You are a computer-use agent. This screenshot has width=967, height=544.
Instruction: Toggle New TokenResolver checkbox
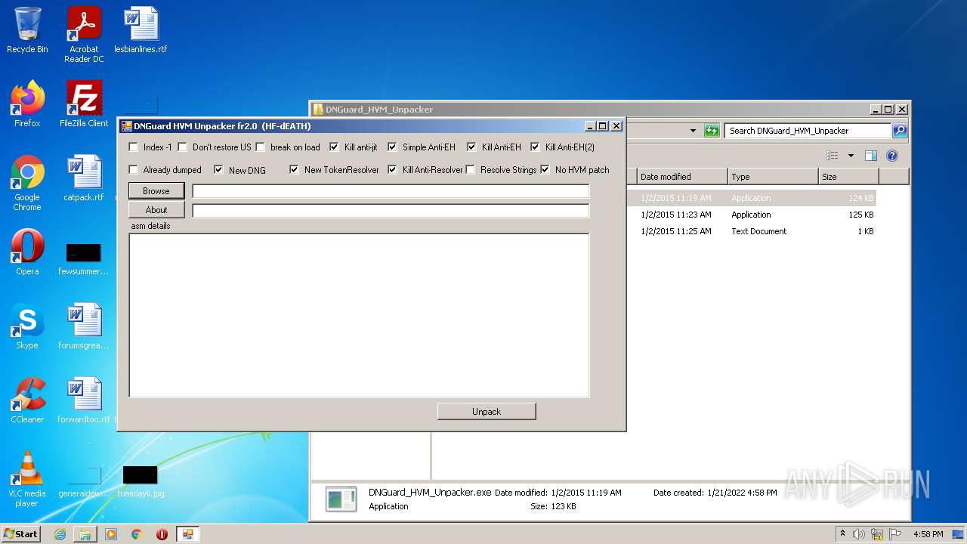(x=294, y=170)
